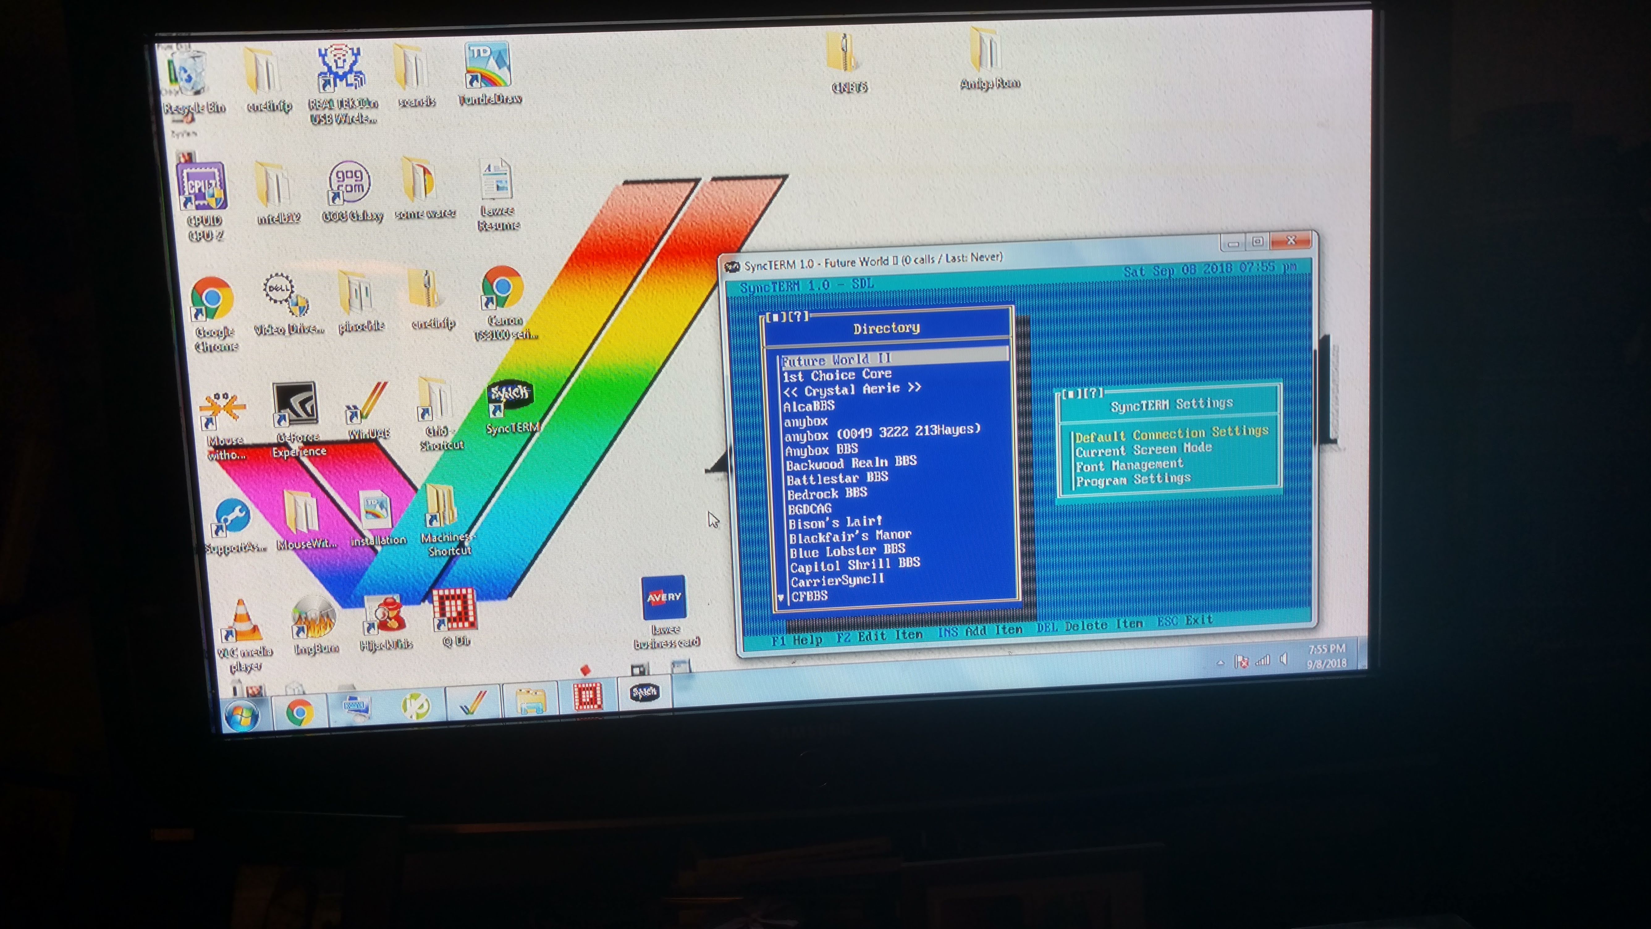Show hidden system tray icons
1651x929 pixels.
tap(1220, 662)
